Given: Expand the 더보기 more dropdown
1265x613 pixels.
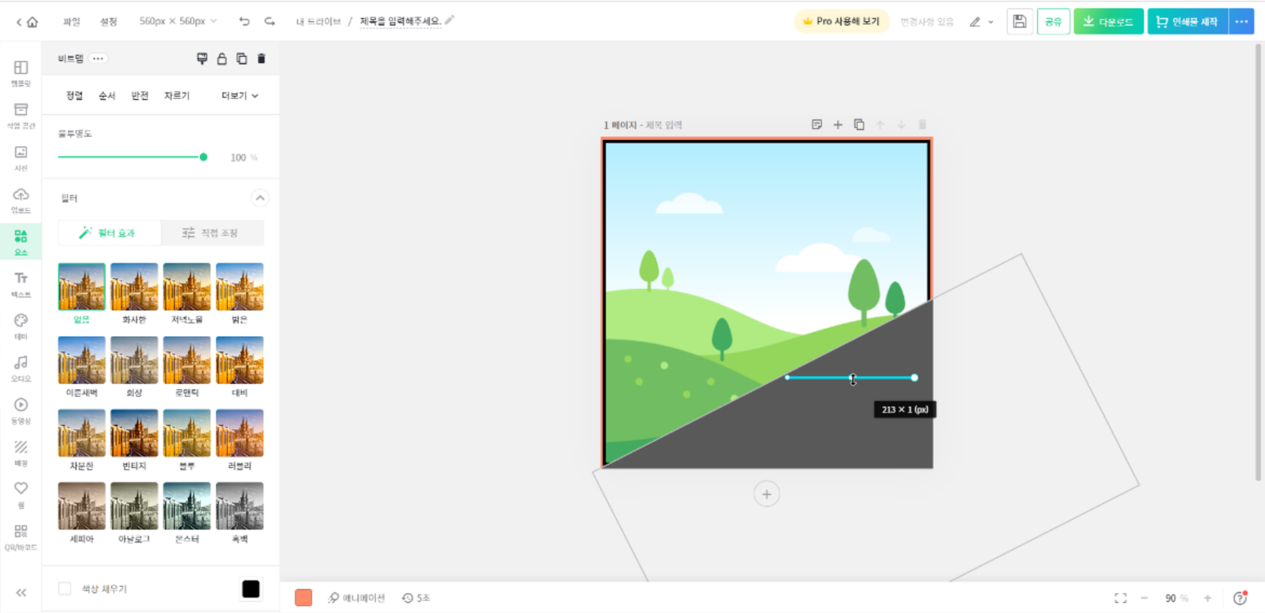Looking at the screenshot, I should [240, 95].
